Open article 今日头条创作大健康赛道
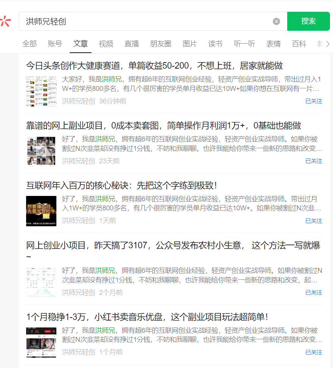 pyautogui.click(x=154, y=66)
